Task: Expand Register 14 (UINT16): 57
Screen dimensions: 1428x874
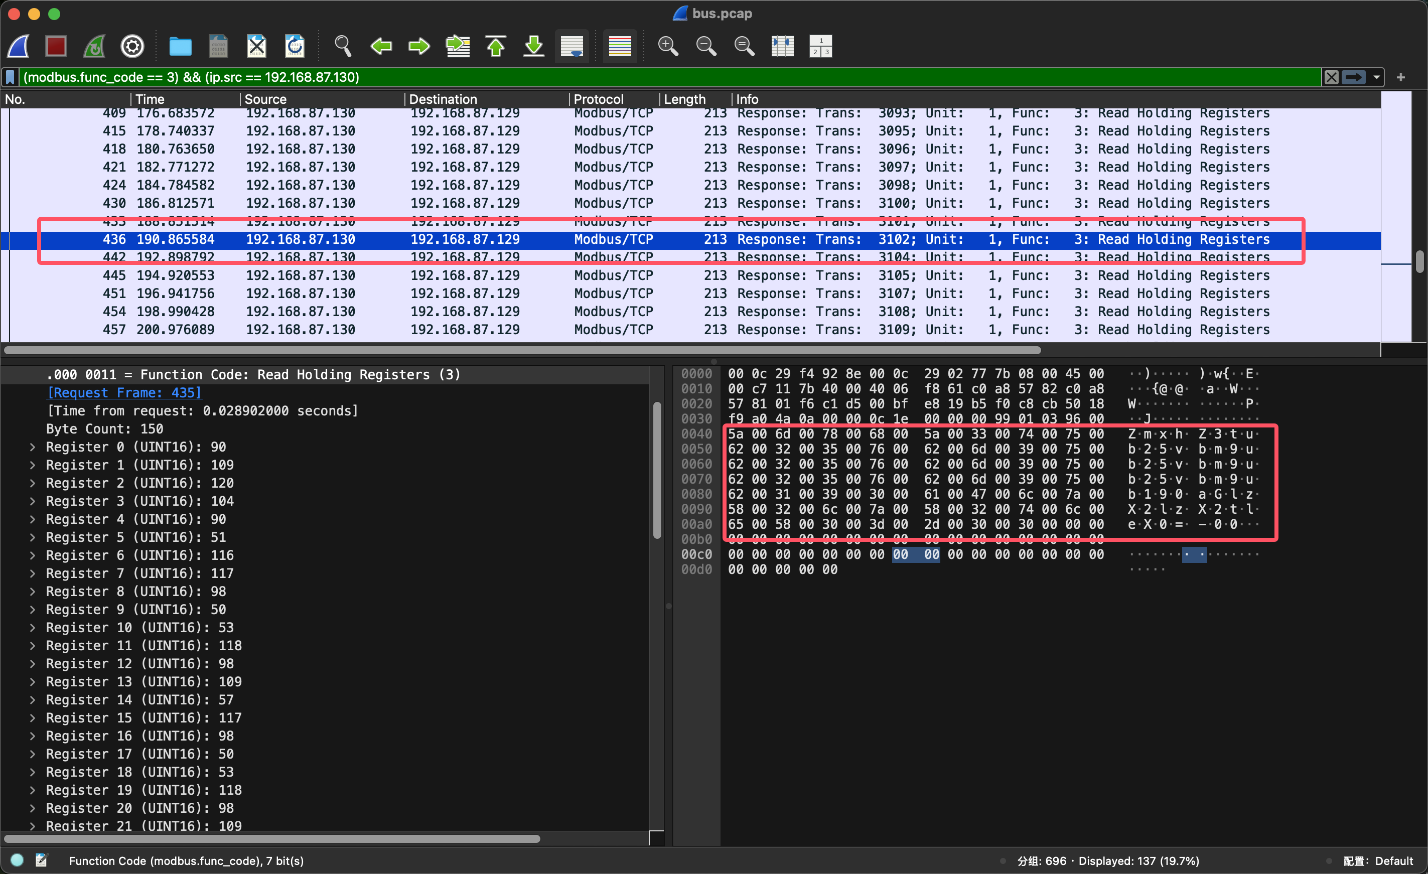Action: tap(33, 699)
